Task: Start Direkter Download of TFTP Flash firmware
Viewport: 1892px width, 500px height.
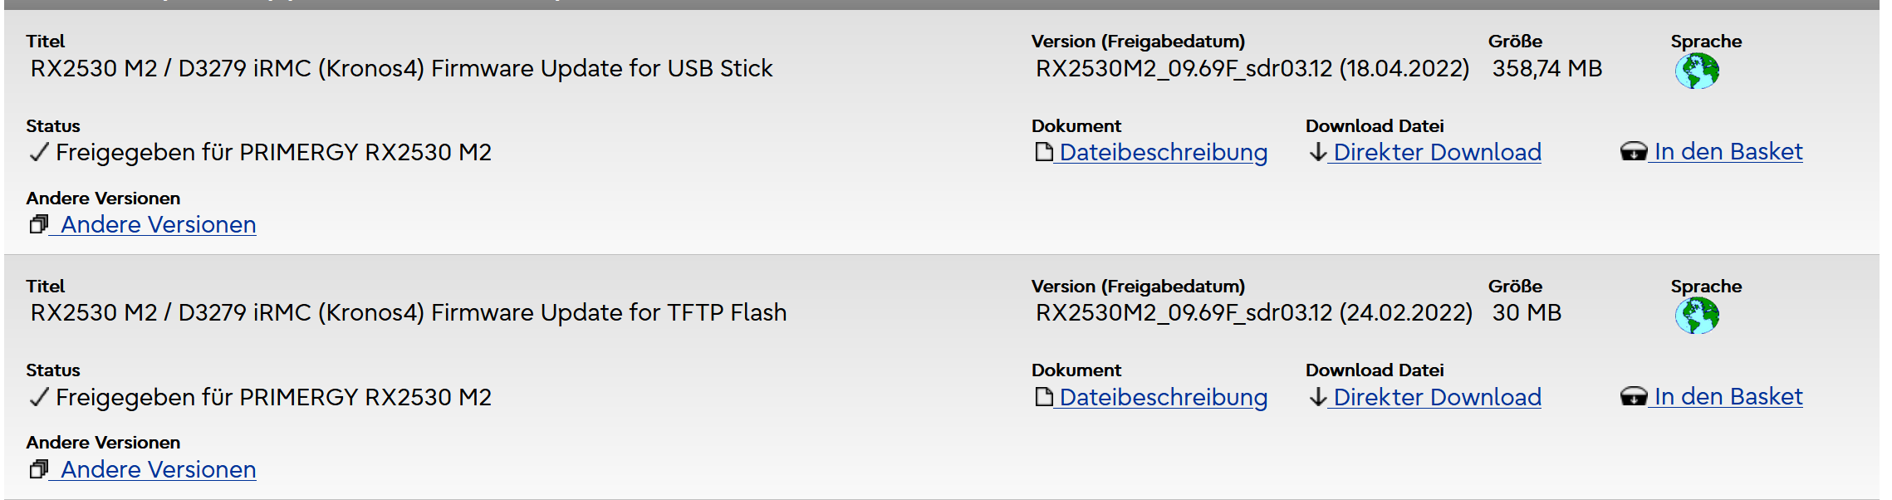Action: [1437, 398]
